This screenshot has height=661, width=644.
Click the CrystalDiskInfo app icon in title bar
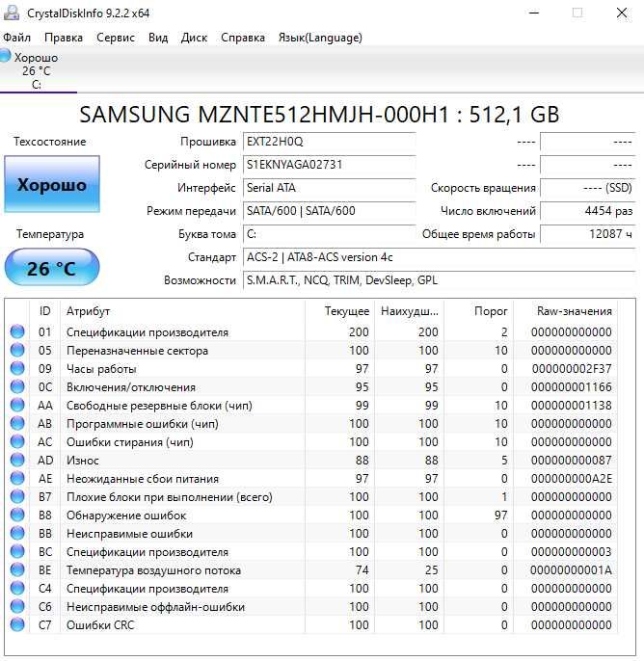pyautogui.click(x=12, y=13)
